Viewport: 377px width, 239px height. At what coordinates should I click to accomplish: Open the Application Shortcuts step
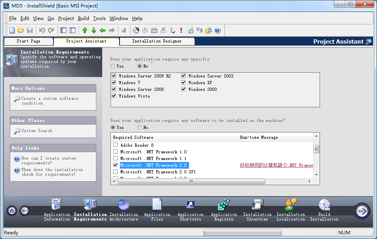pos(190,210)
